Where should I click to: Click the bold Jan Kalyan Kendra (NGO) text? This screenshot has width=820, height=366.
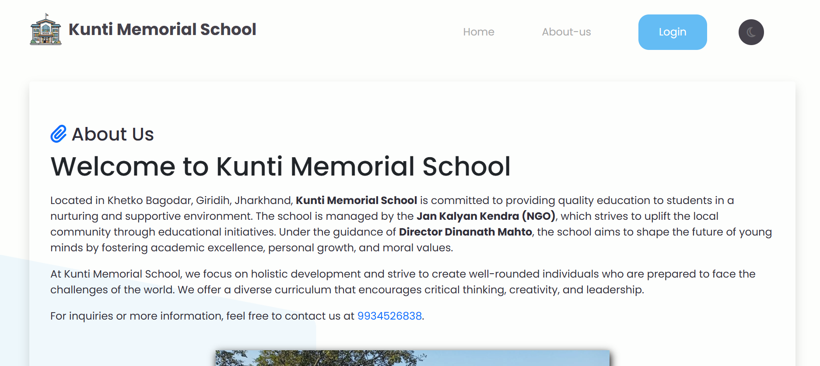click(x=486, y=216)
